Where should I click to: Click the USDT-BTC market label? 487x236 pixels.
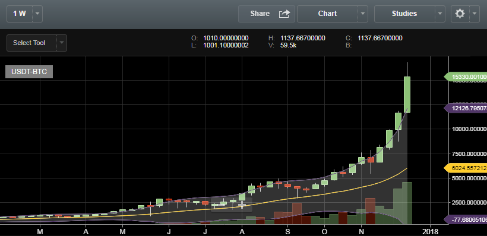[29, 72]
